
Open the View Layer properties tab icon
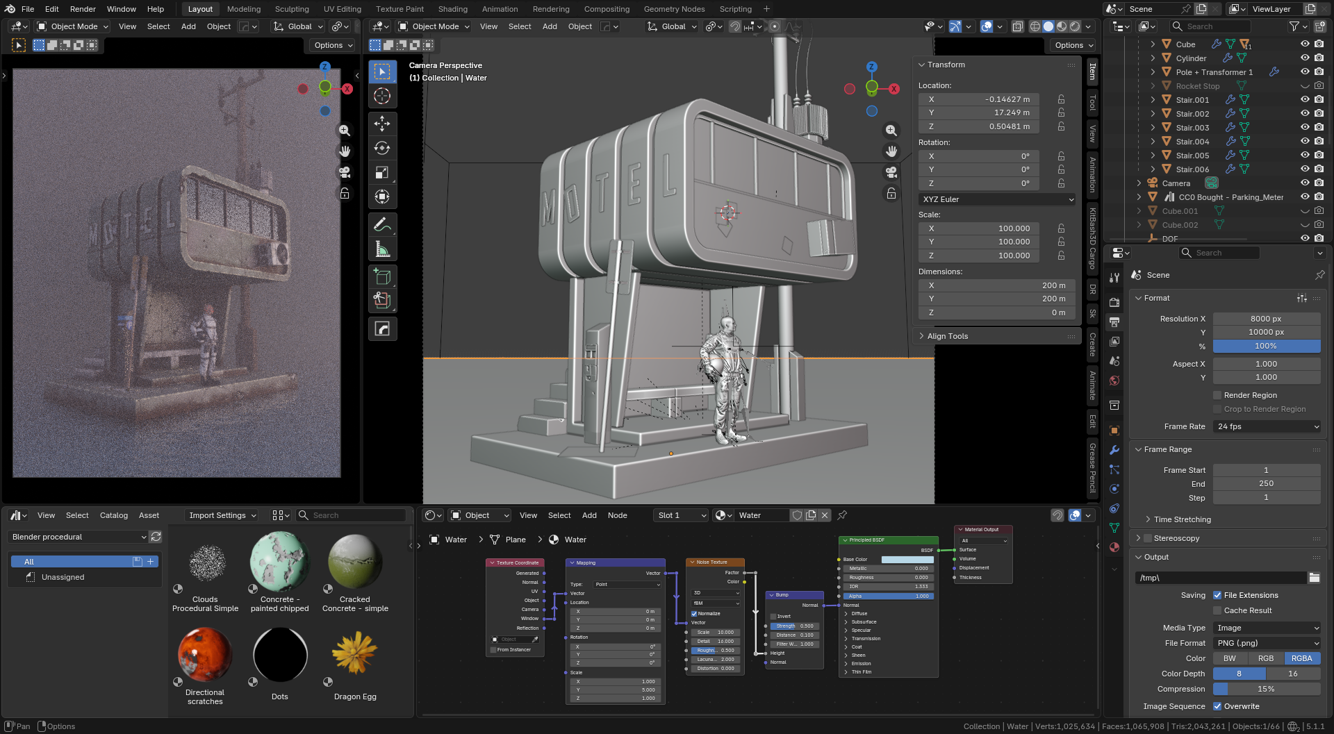[x=1114, y=342]
